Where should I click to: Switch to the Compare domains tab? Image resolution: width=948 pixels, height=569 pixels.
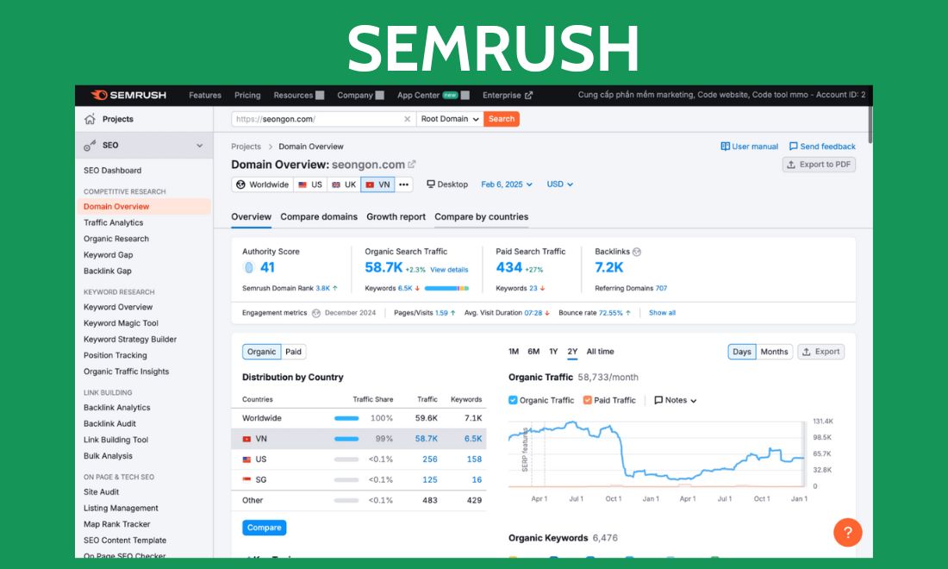click(318, 217)
